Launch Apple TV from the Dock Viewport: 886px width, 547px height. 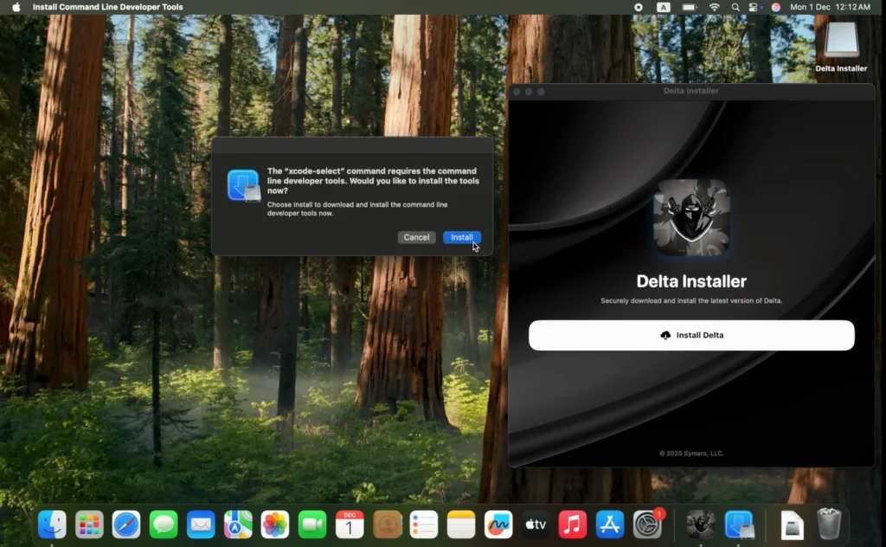tap(536, 525)
